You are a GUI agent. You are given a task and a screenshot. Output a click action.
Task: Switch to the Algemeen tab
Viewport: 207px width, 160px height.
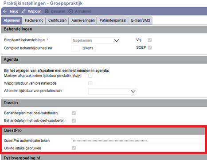click(x=12, y=20)
